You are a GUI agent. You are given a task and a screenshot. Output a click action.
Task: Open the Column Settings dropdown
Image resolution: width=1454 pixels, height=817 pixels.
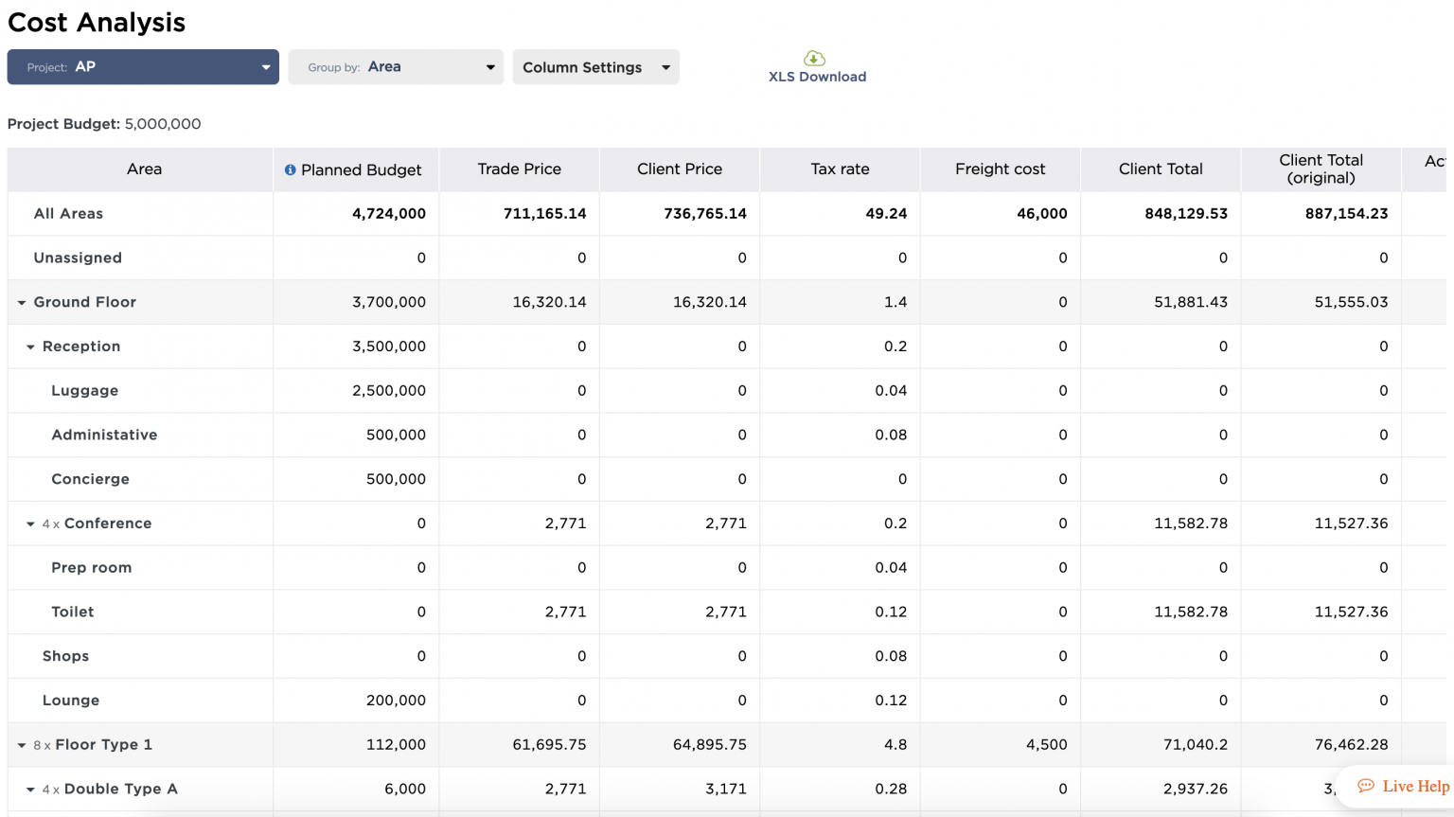[x=594, y=66]
